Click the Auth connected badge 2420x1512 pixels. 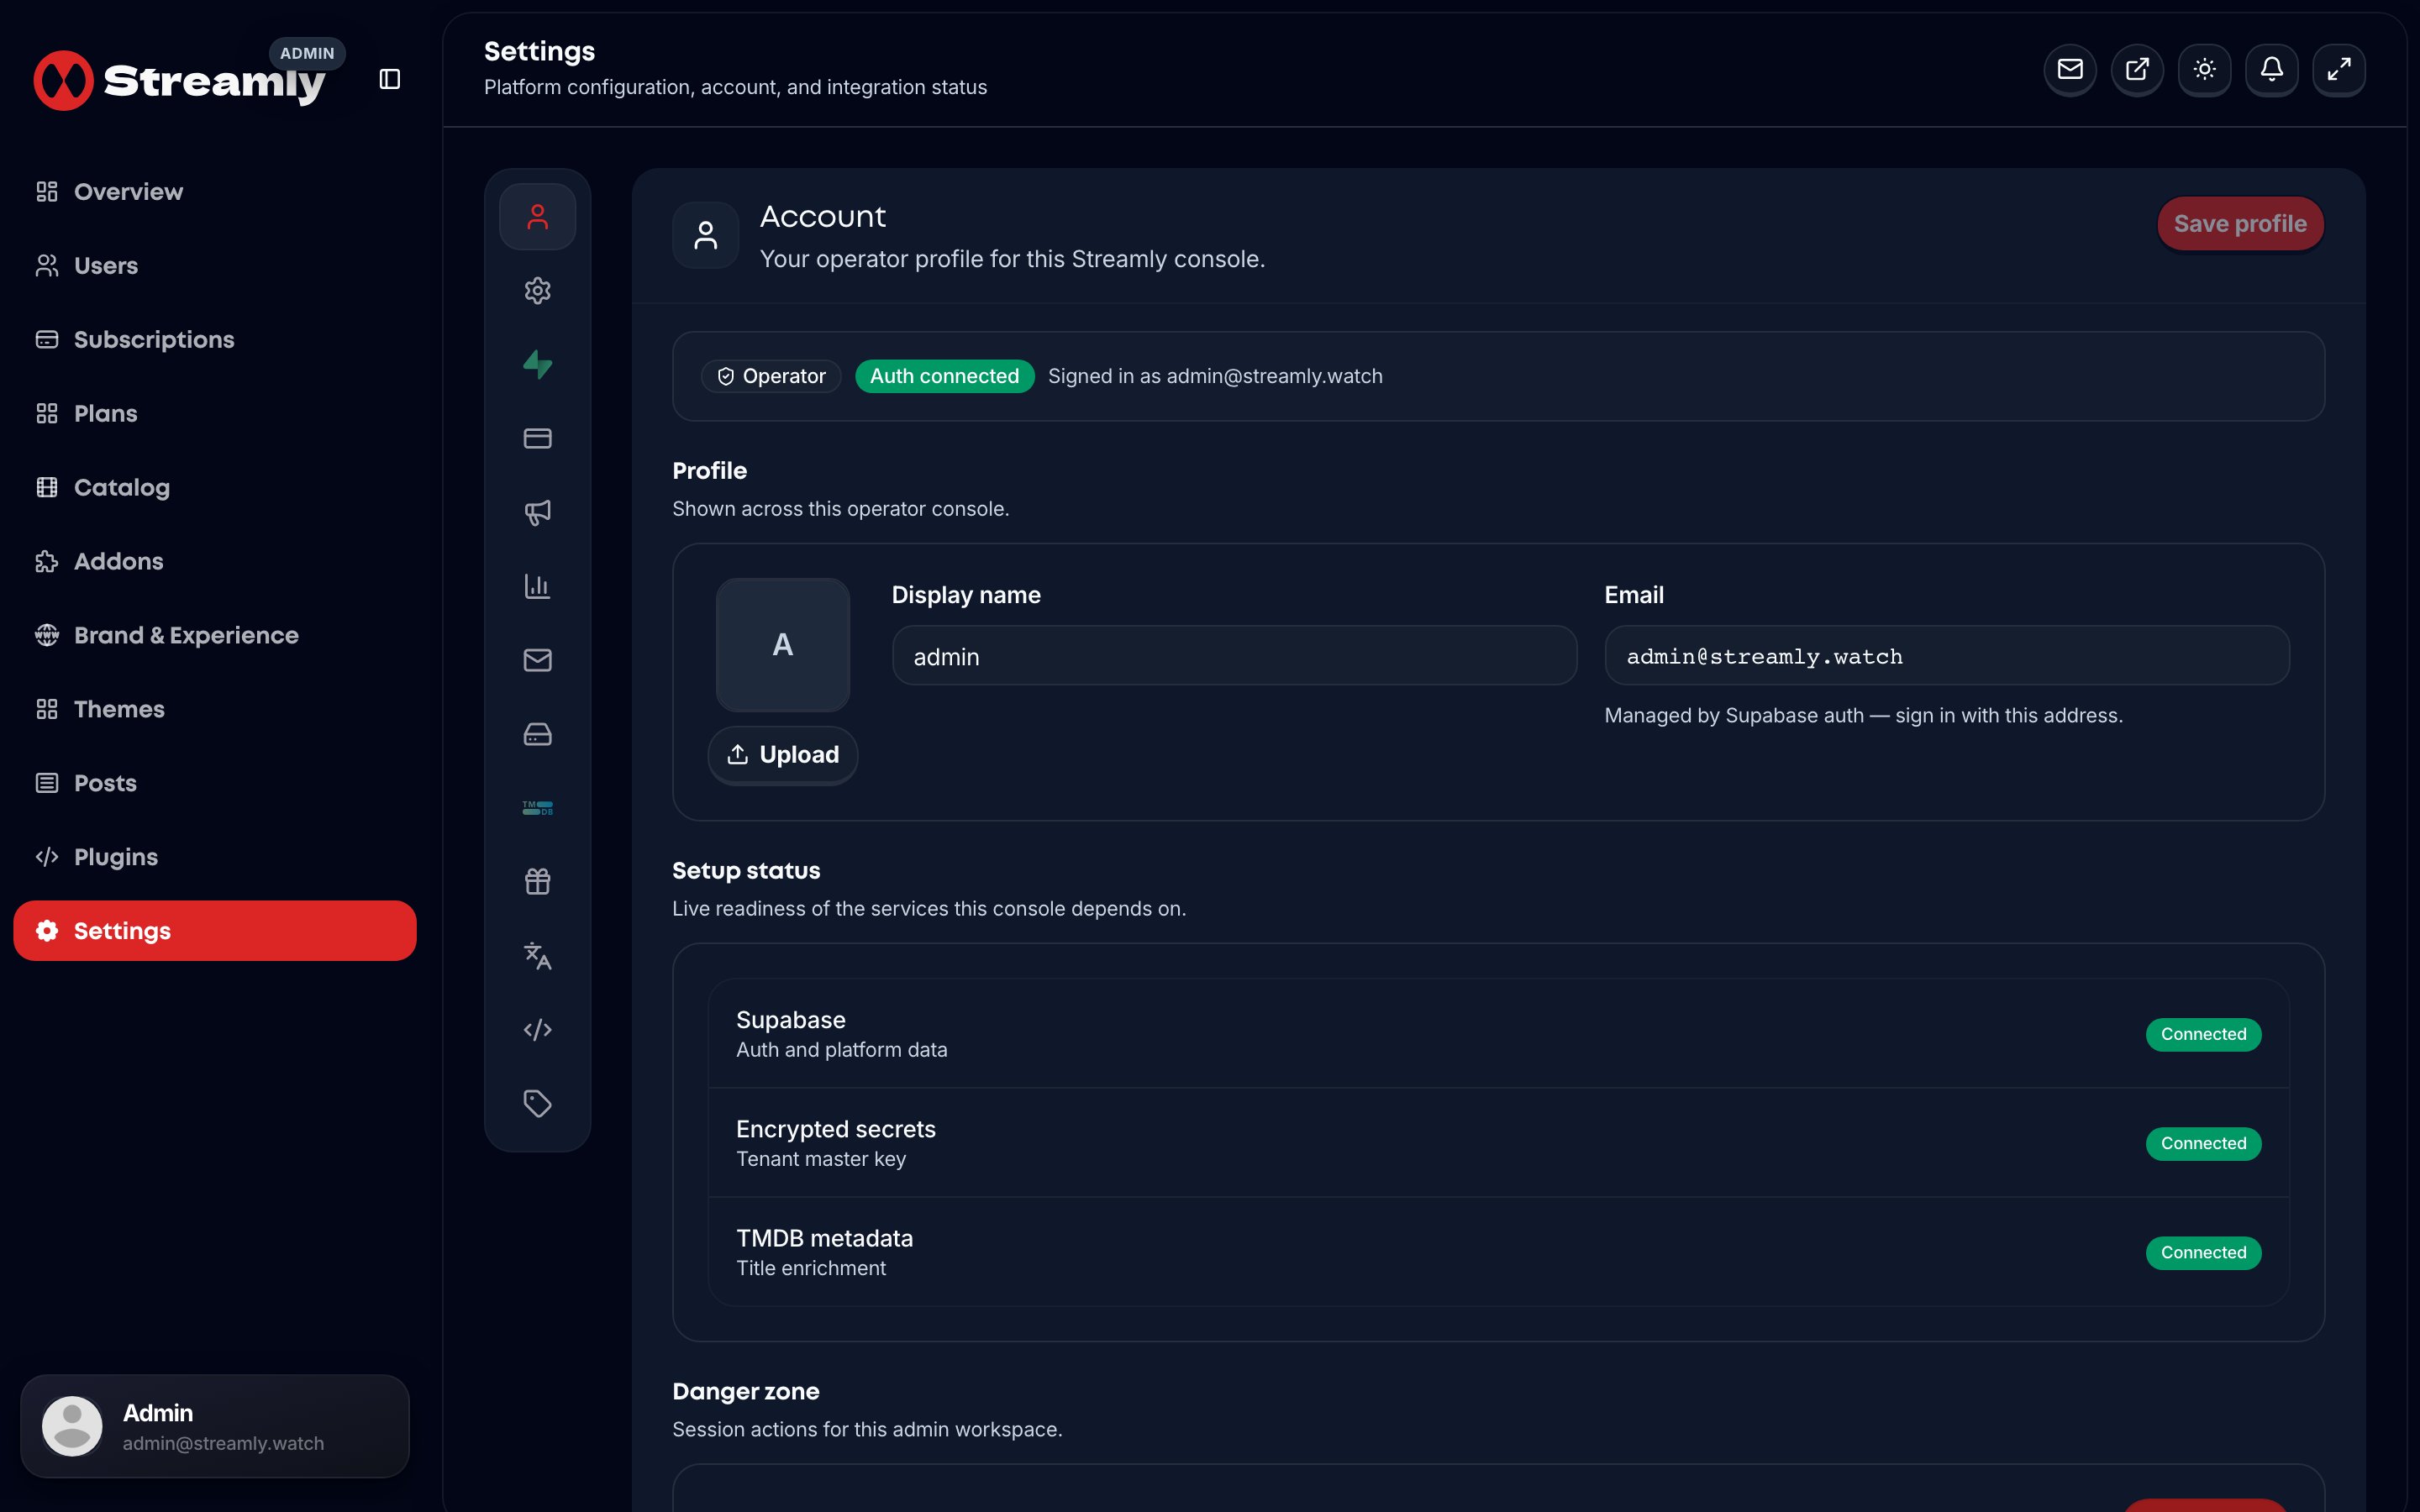point(944,377)
